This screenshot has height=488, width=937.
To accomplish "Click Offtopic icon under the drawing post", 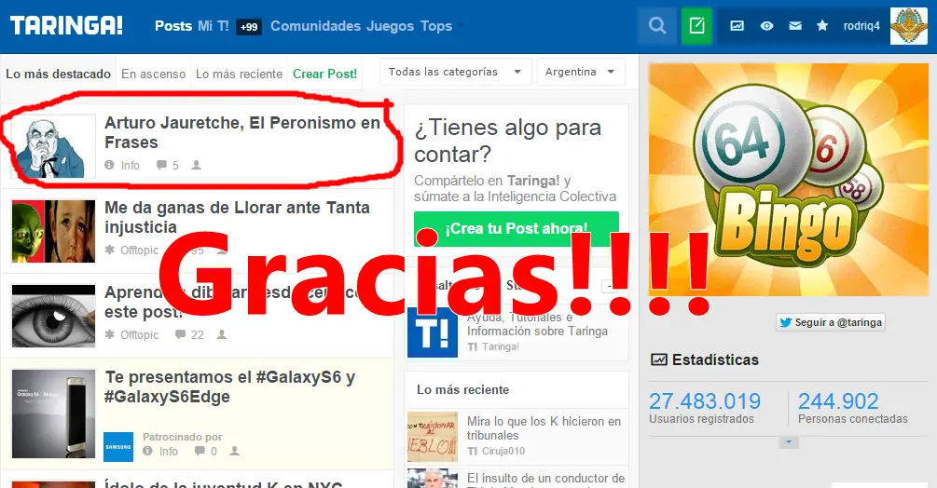I will pyautogui.click(x=109, y=334).
